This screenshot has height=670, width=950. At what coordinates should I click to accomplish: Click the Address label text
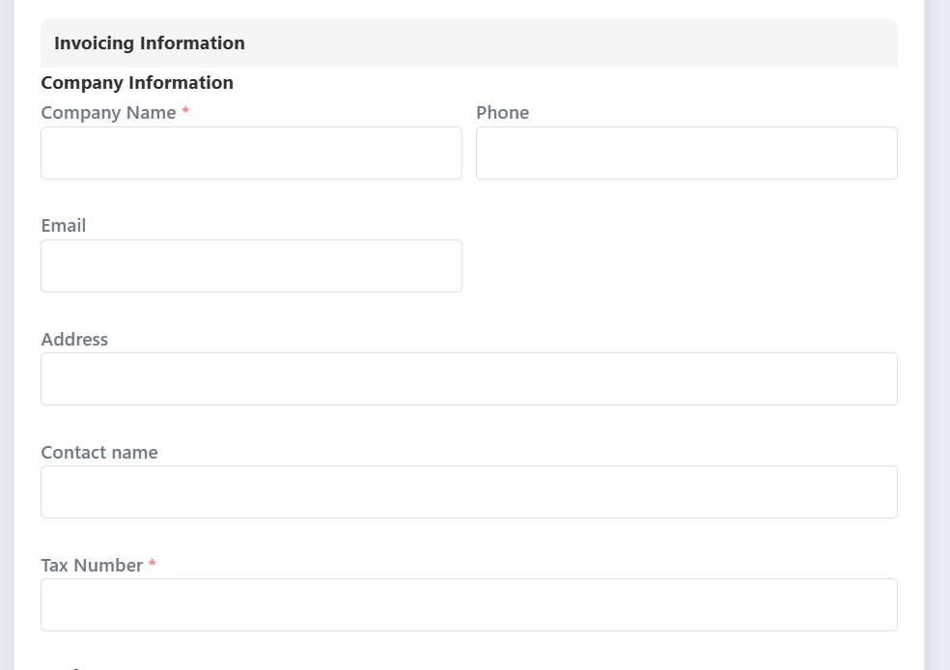[x=74, y=339]
